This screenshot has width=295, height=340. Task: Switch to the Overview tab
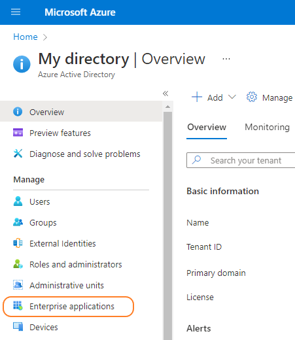207,127
